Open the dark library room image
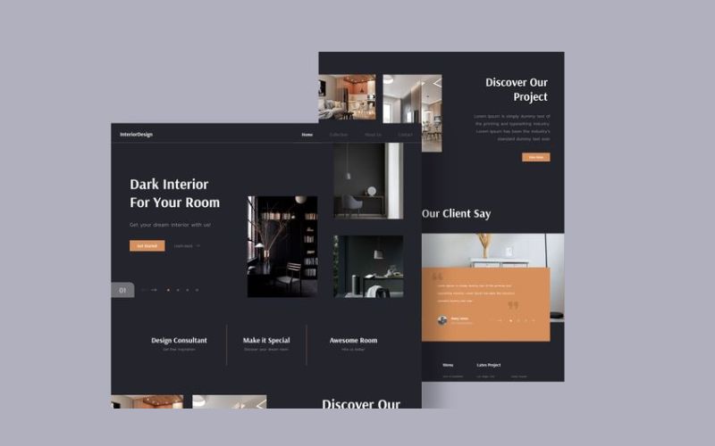 point(282,246)
